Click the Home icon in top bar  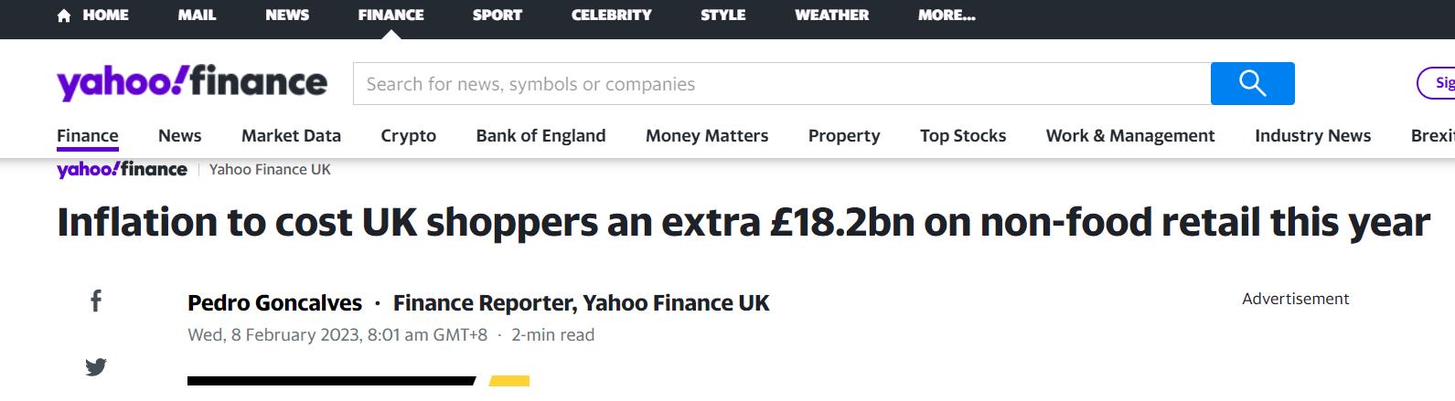click(x=64, y=16)
